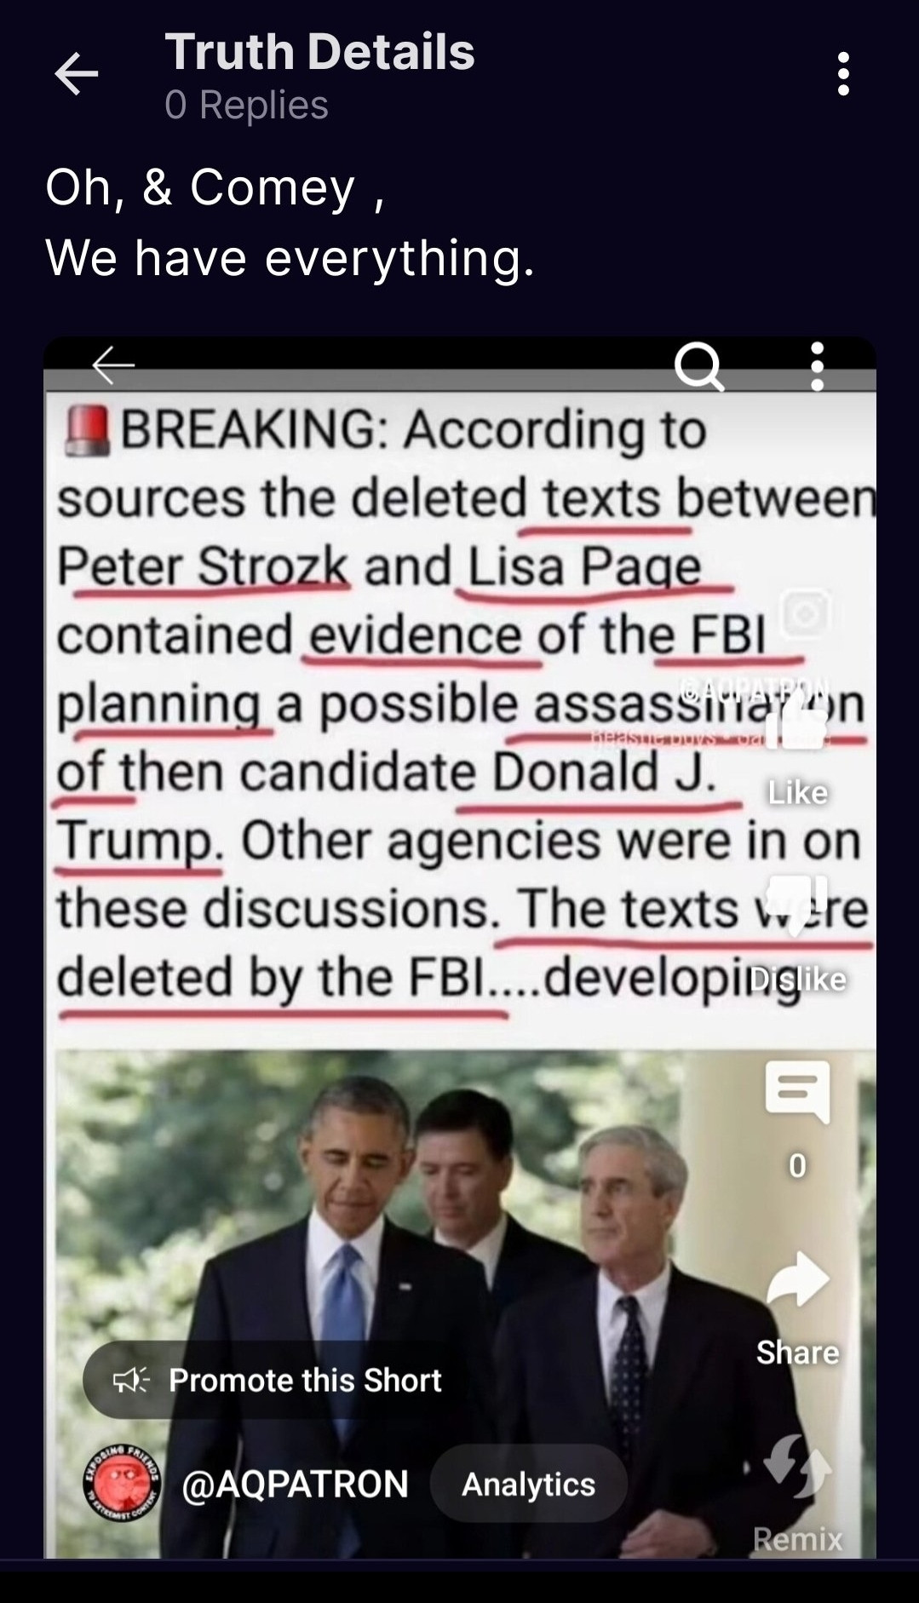
Task: Tap the back arrow inside the embedded Short
Action: (113, 365)
